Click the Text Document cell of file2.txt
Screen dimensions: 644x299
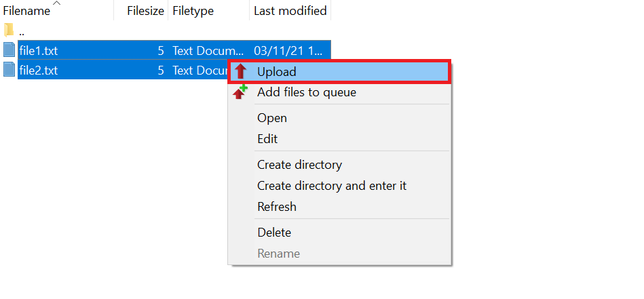(200, 70)
